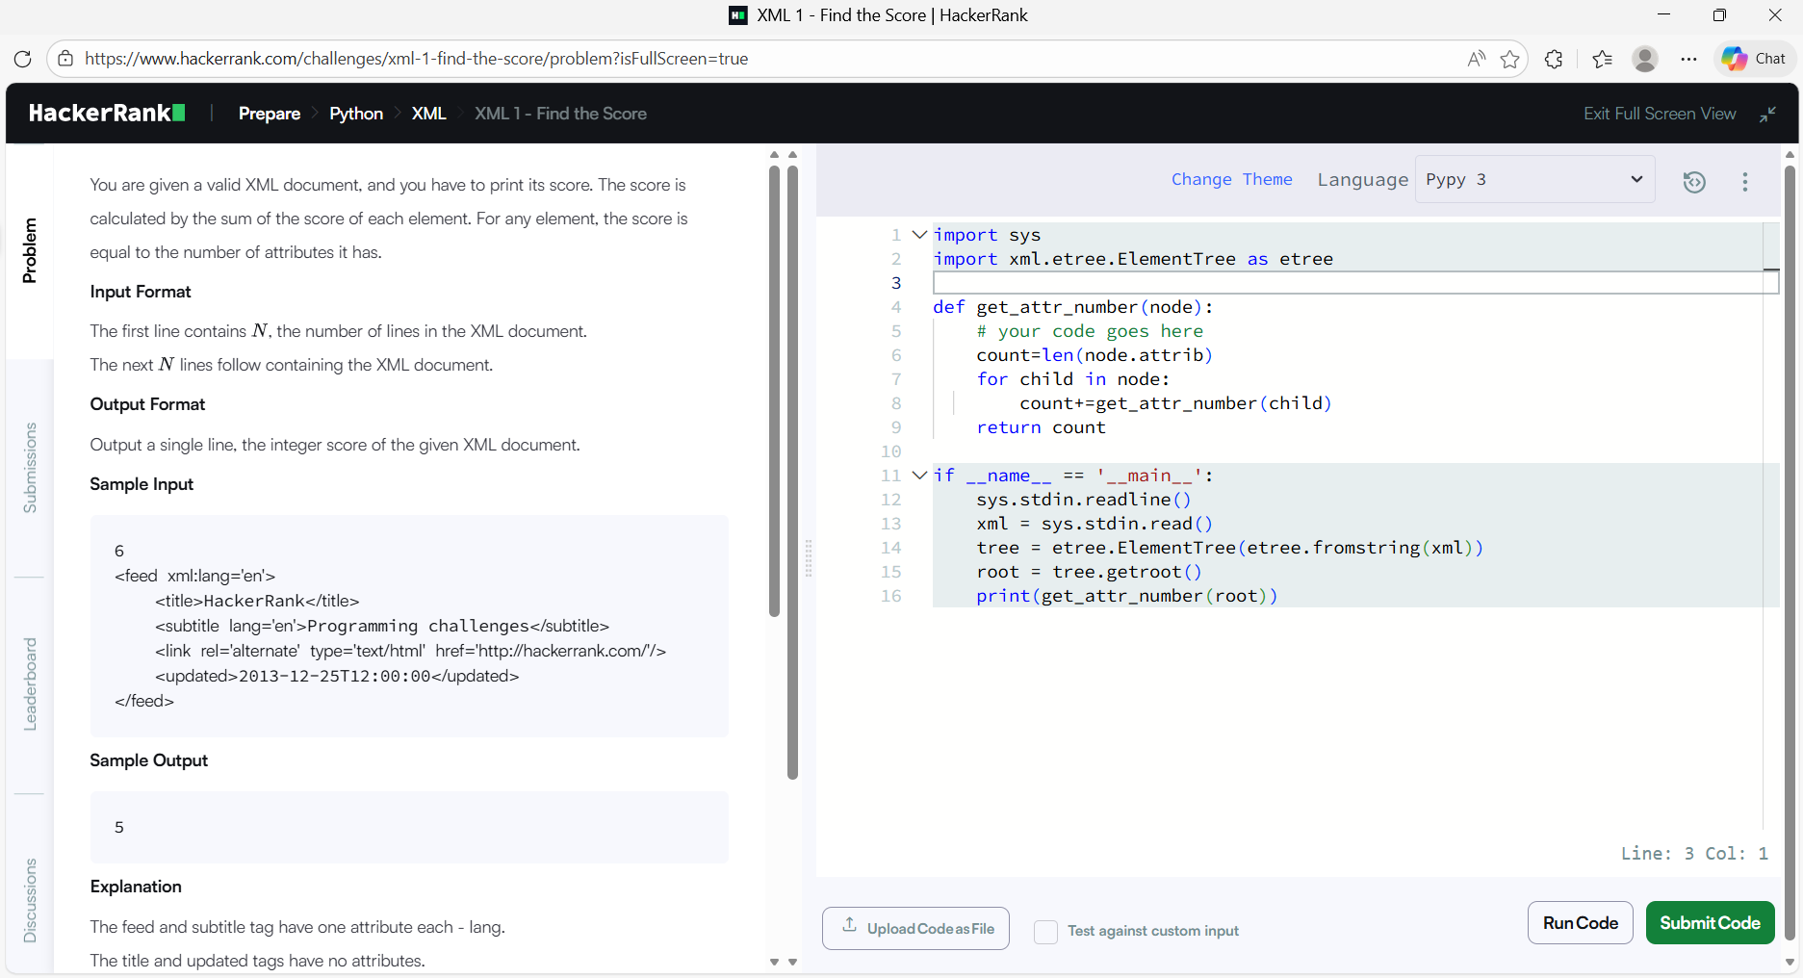1803x978 pixels.
Task: Switch to the Leaderboard tab
Action: (x=30, y=684)
